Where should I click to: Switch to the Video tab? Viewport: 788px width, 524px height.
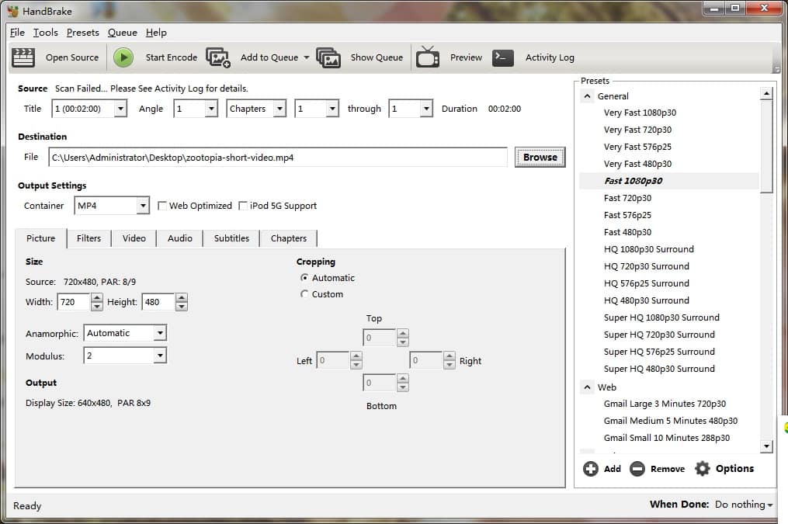134,238
